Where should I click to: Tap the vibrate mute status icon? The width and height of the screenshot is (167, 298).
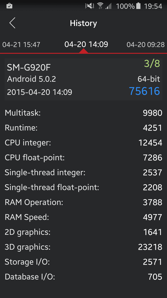coord(90,6)
